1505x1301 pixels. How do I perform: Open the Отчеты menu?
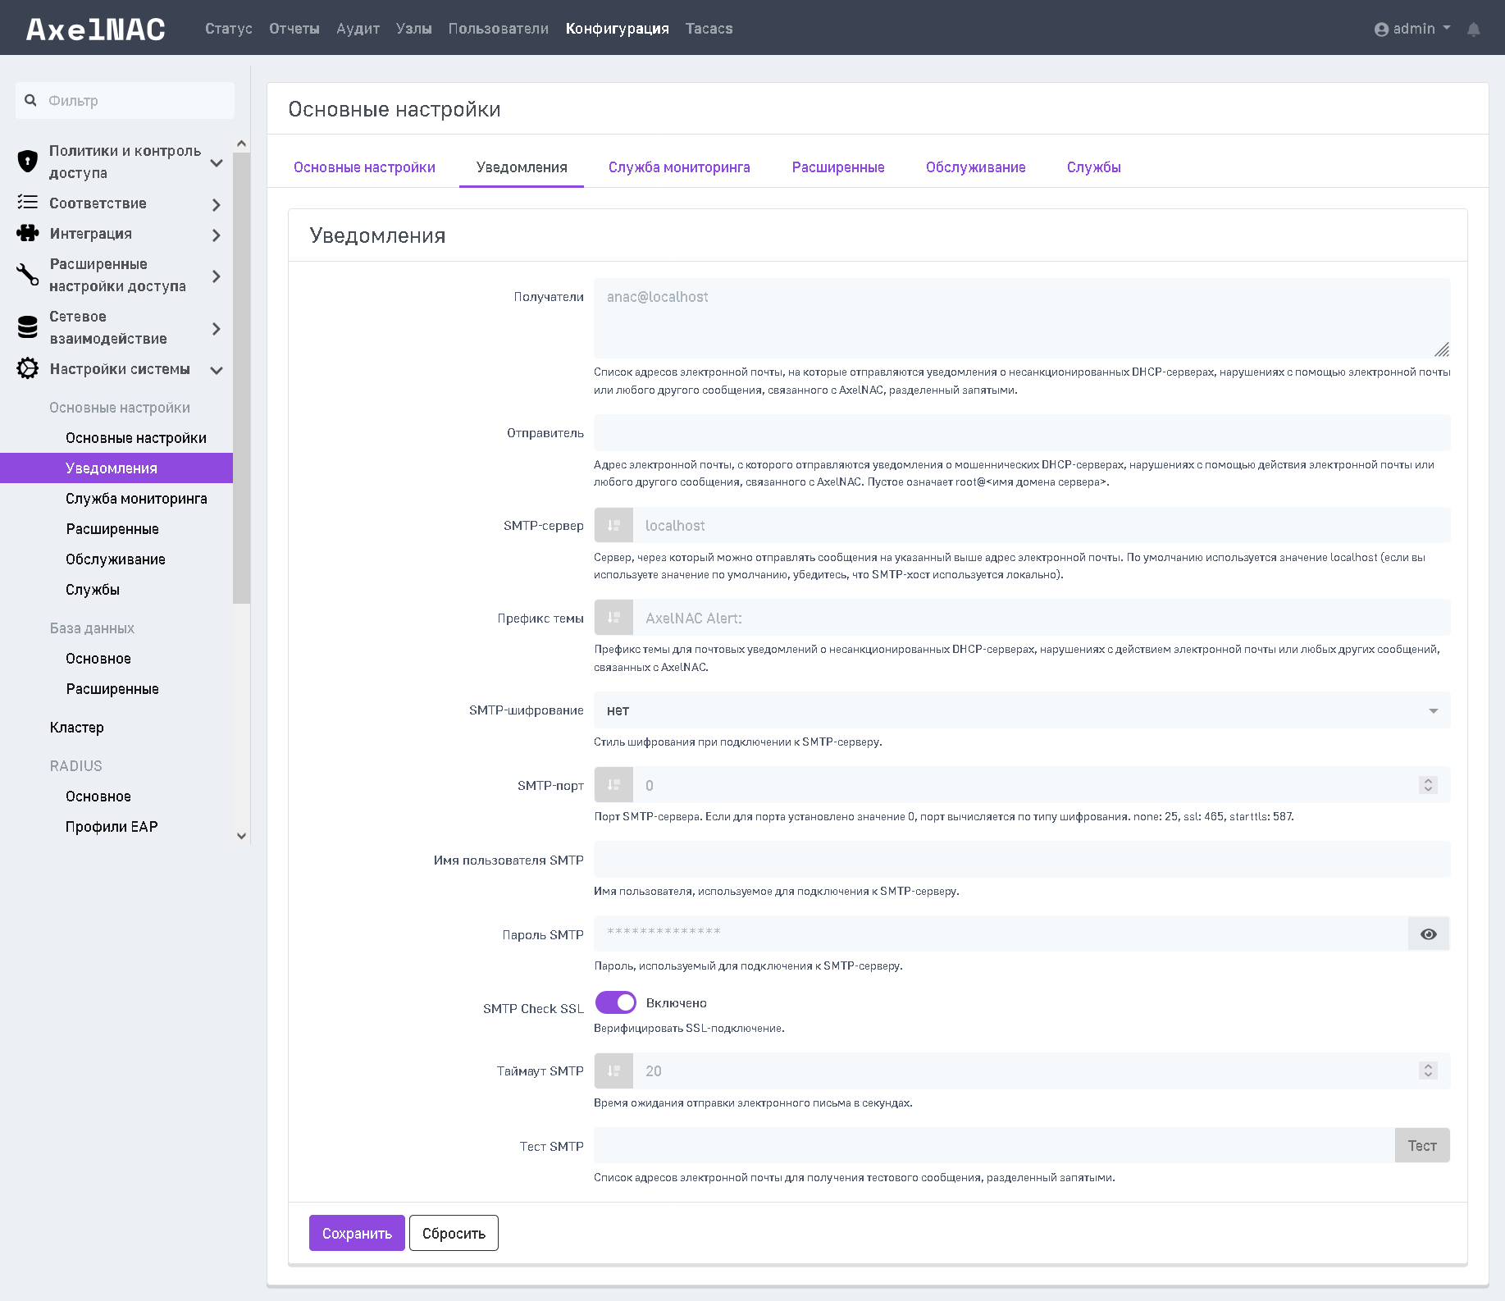click(294, 29)
